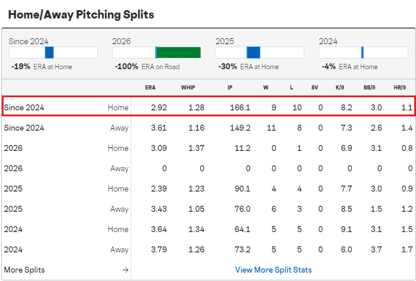Image resolution: width=416 pixels, height=281 pixels.
Task: Click the More Splits arrow icon
Action: [x=125, y=270]
